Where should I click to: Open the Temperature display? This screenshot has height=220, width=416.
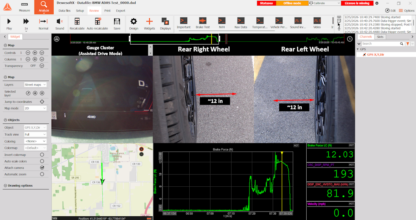tap(260, 23)
